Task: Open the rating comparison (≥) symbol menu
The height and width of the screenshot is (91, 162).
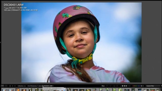Action: (x=120, y=86)
